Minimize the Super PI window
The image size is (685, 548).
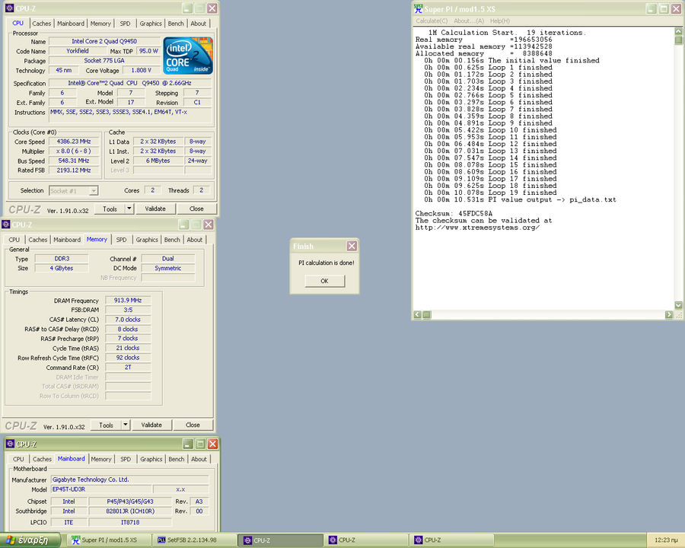pyautogui.click(x=652, y=8)
